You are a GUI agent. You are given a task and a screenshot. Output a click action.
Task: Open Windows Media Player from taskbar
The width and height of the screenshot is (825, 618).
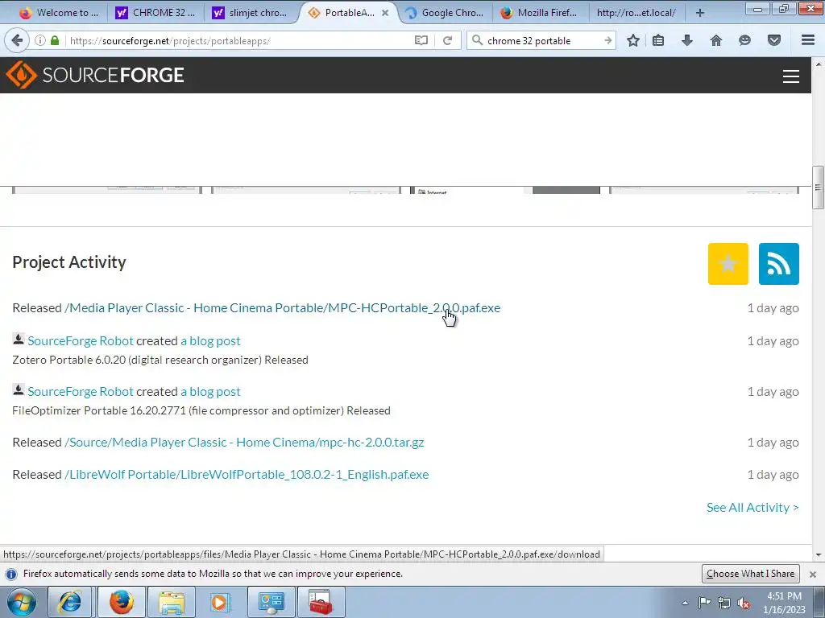pos(220,602)
